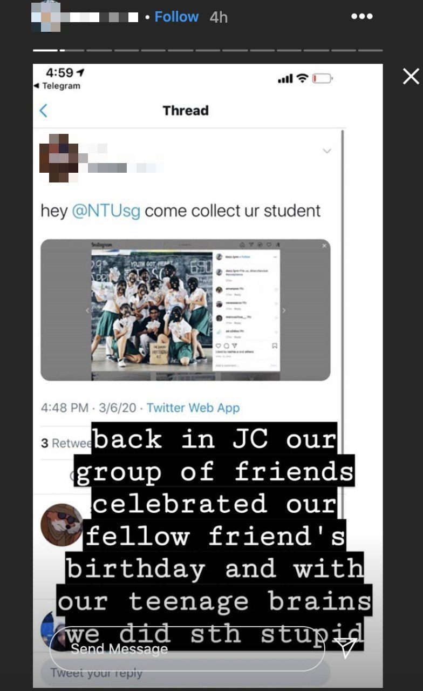Open the Twitter Web App link
Image resolution: width=423 pixels, height=691 pixels.
click(193, 408)
